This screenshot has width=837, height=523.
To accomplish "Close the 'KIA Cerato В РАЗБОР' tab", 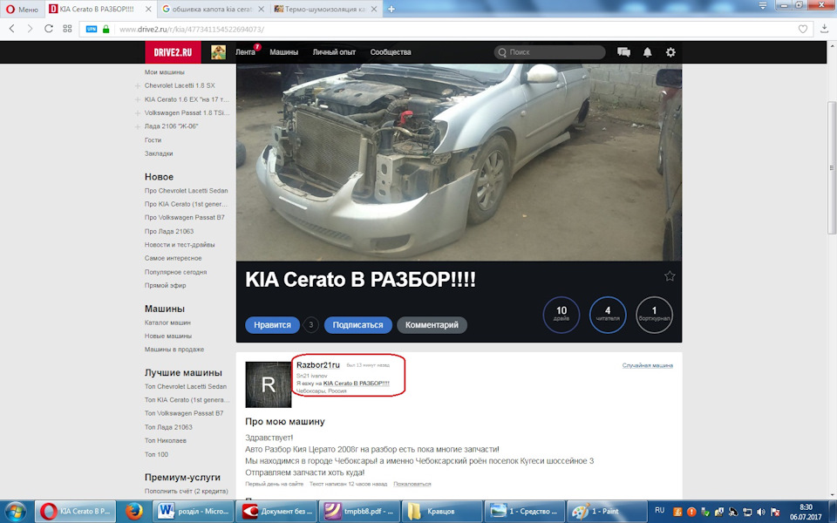I will pyautogui.click(x=148, y=9).
